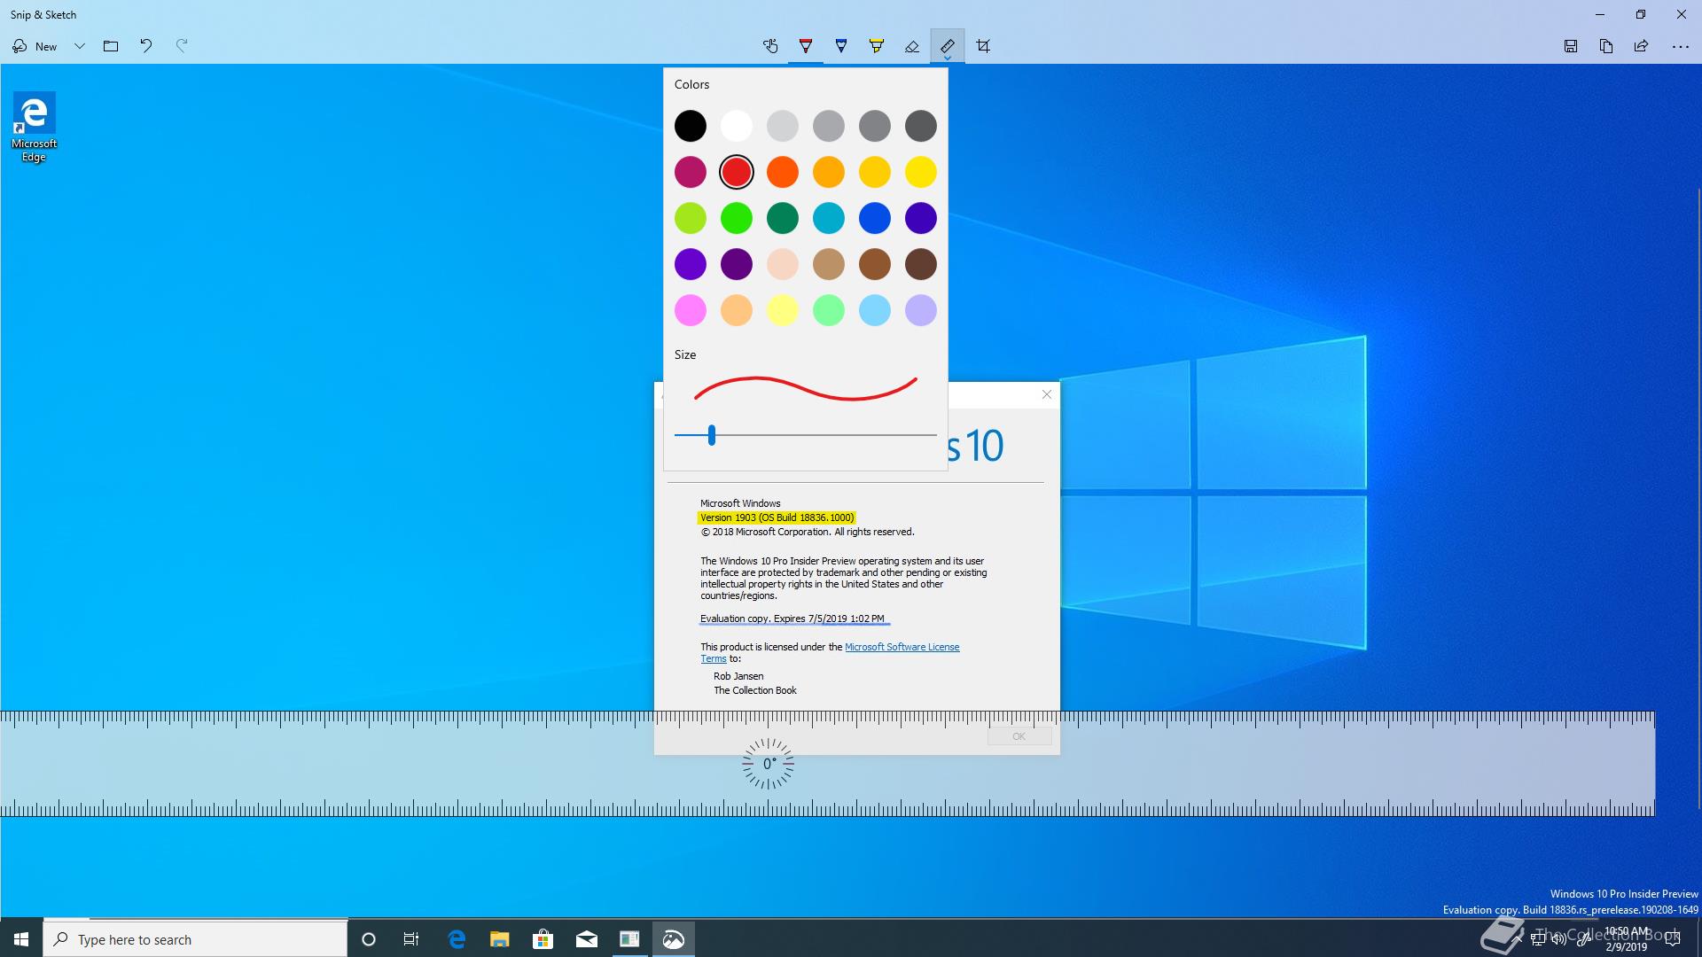Pick the bright yellow color swatch
The height and width of the screenshot is (957, 1702).
(x=921, y=172)
